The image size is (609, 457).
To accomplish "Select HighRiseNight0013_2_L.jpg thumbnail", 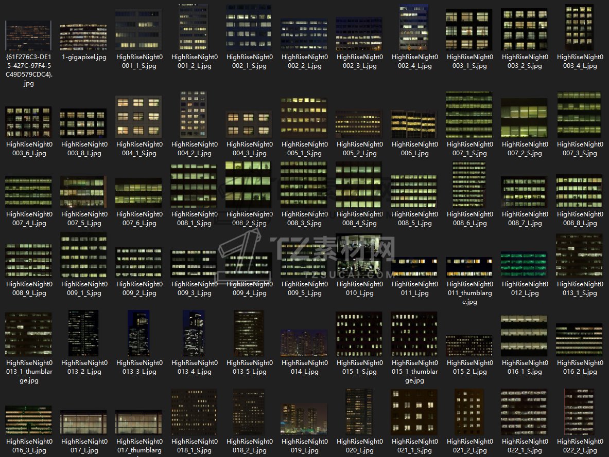I will pos(83,333).
